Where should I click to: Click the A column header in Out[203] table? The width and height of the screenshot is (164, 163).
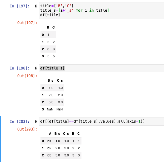click(50, 134)
